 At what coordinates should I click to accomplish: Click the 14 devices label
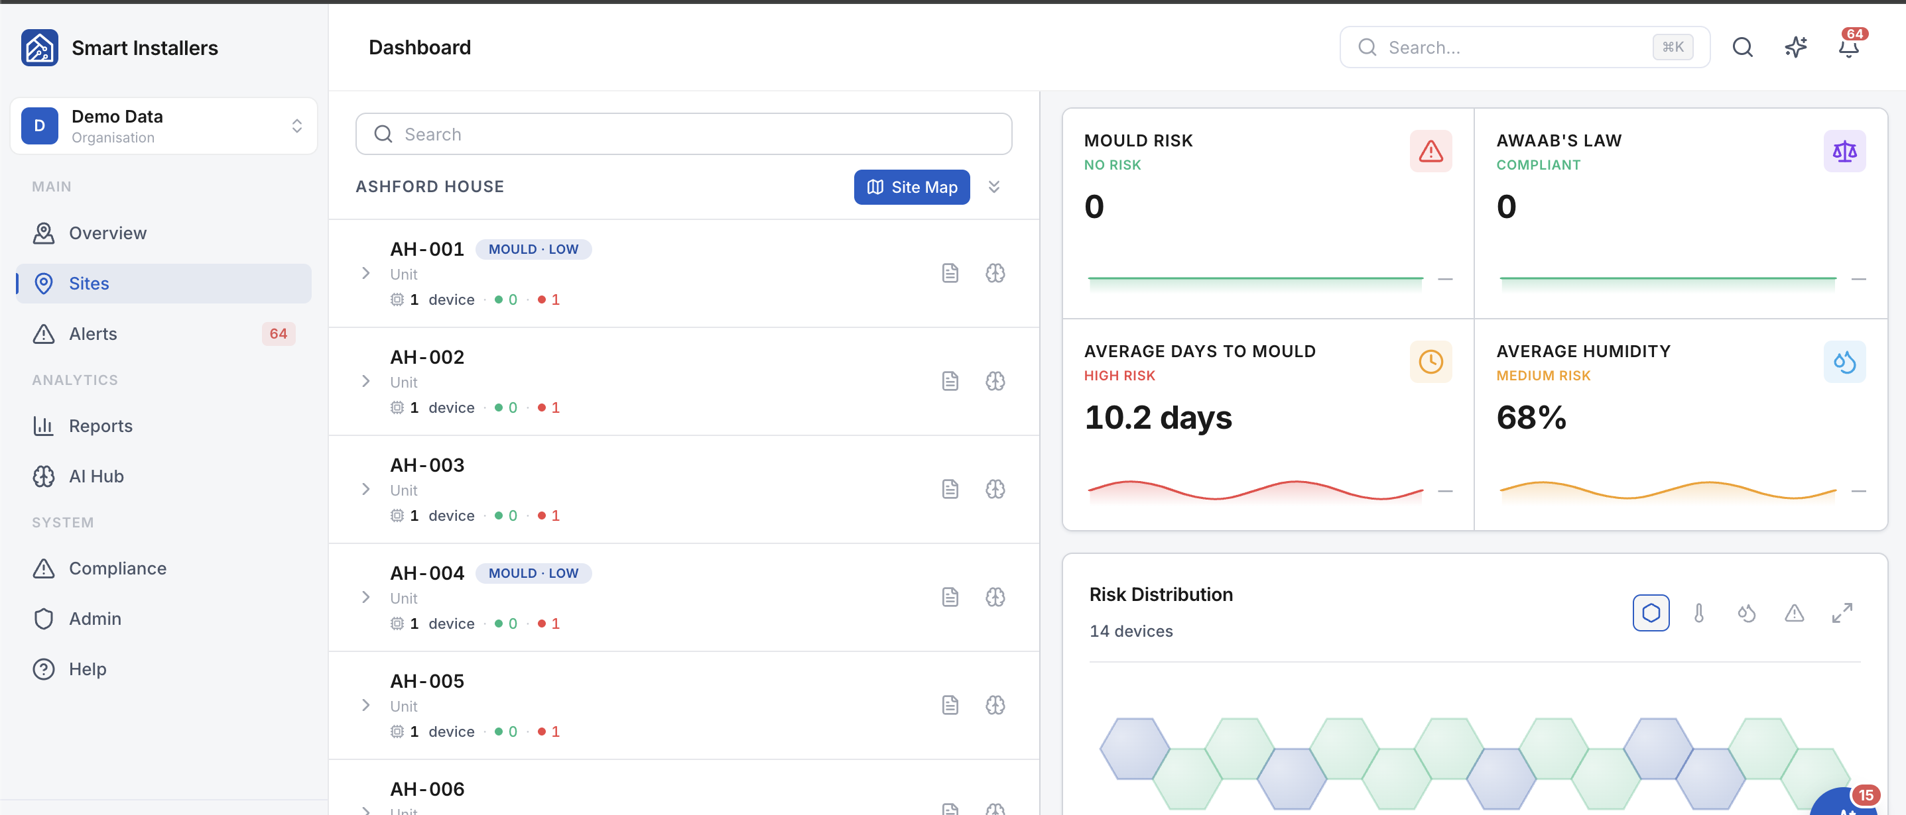tap(1131, 631)
